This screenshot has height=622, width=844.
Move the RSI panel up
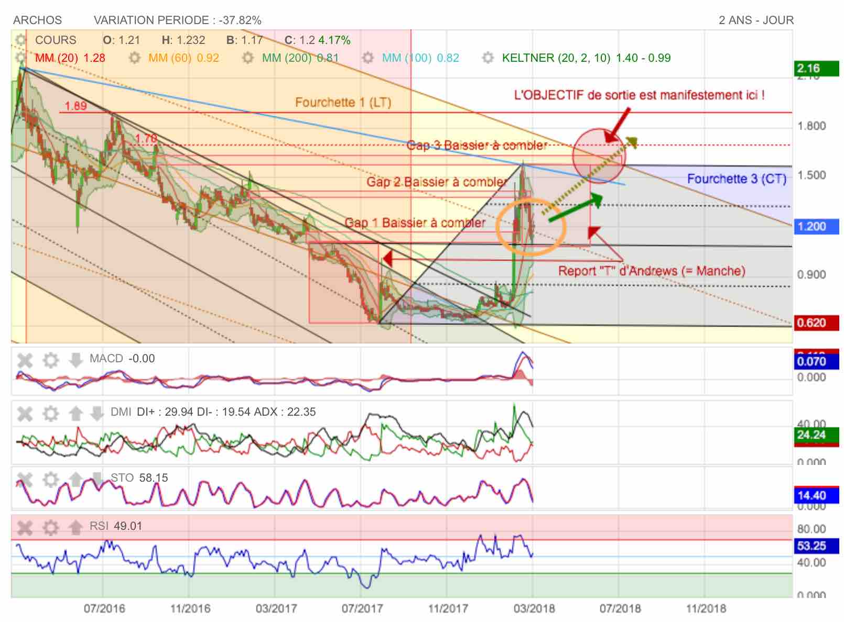pos(75,527)
